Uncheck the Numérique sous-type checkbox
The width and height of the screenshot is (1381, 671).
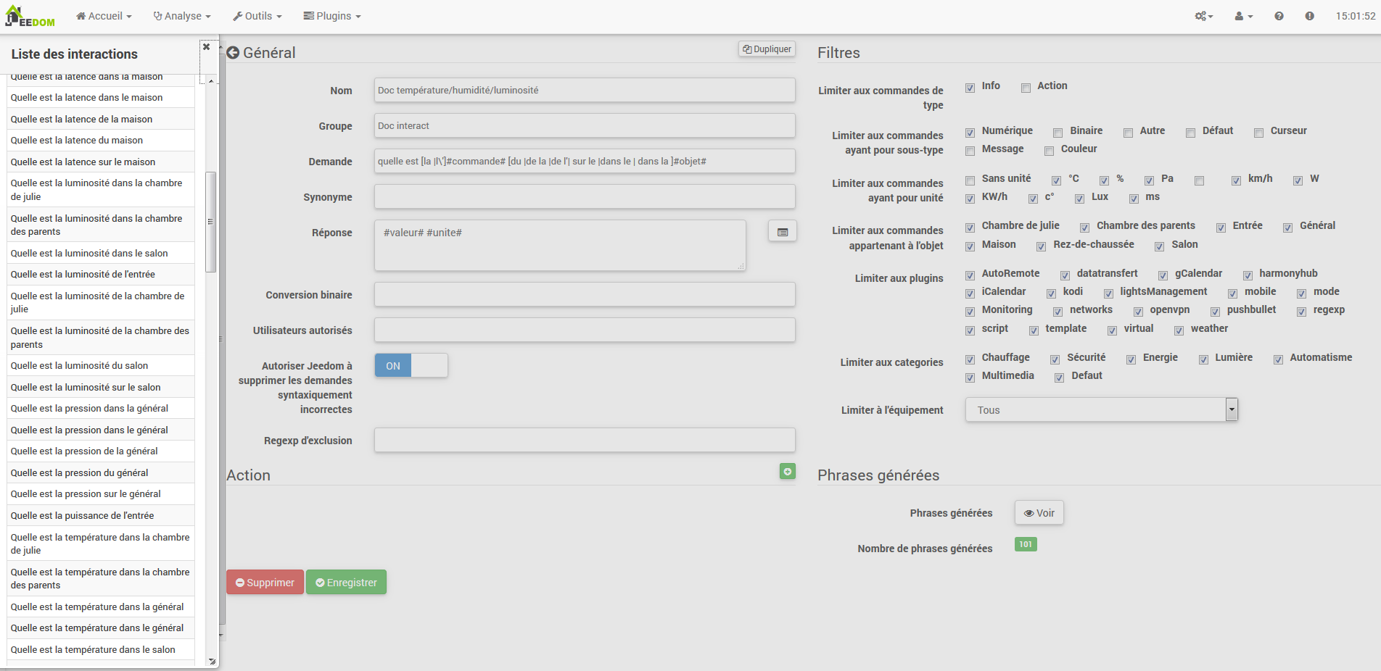click(970, 133)
